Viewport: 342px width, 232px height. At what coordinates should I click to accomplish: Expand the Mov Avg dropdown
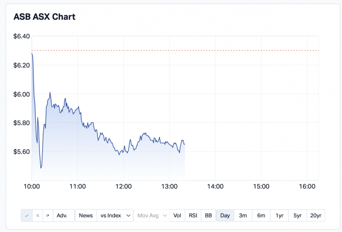pos(152,215)
